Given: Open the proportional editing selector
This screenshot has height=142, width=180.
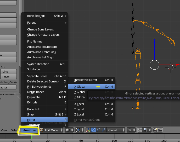Looking at the screenshot, I should pos(131,130).
